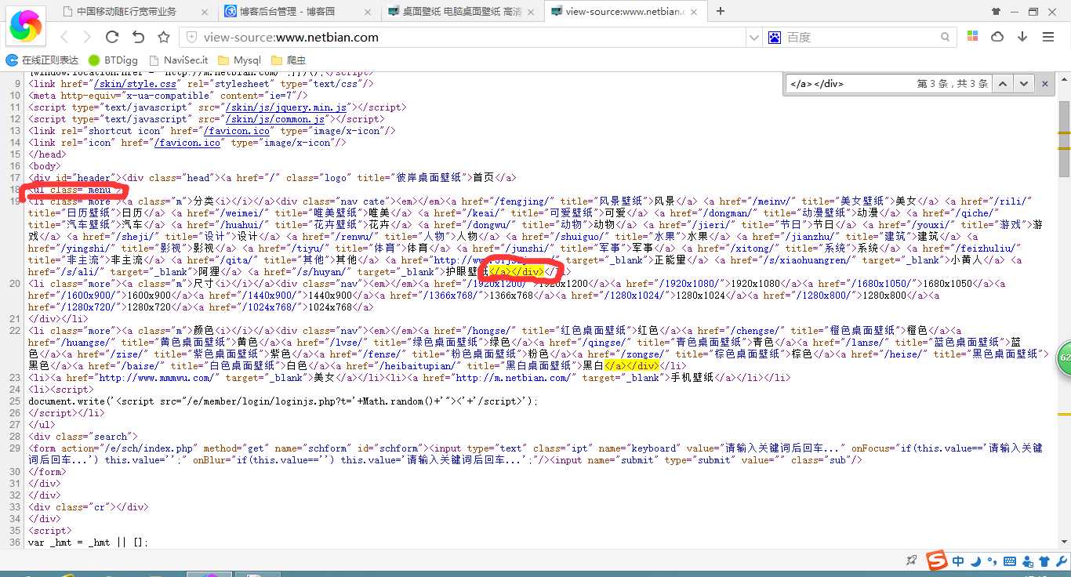Toggle the punctuation mode icon
The height and width of the screenshot is (577, 1071).
click(x=991, y=562)
